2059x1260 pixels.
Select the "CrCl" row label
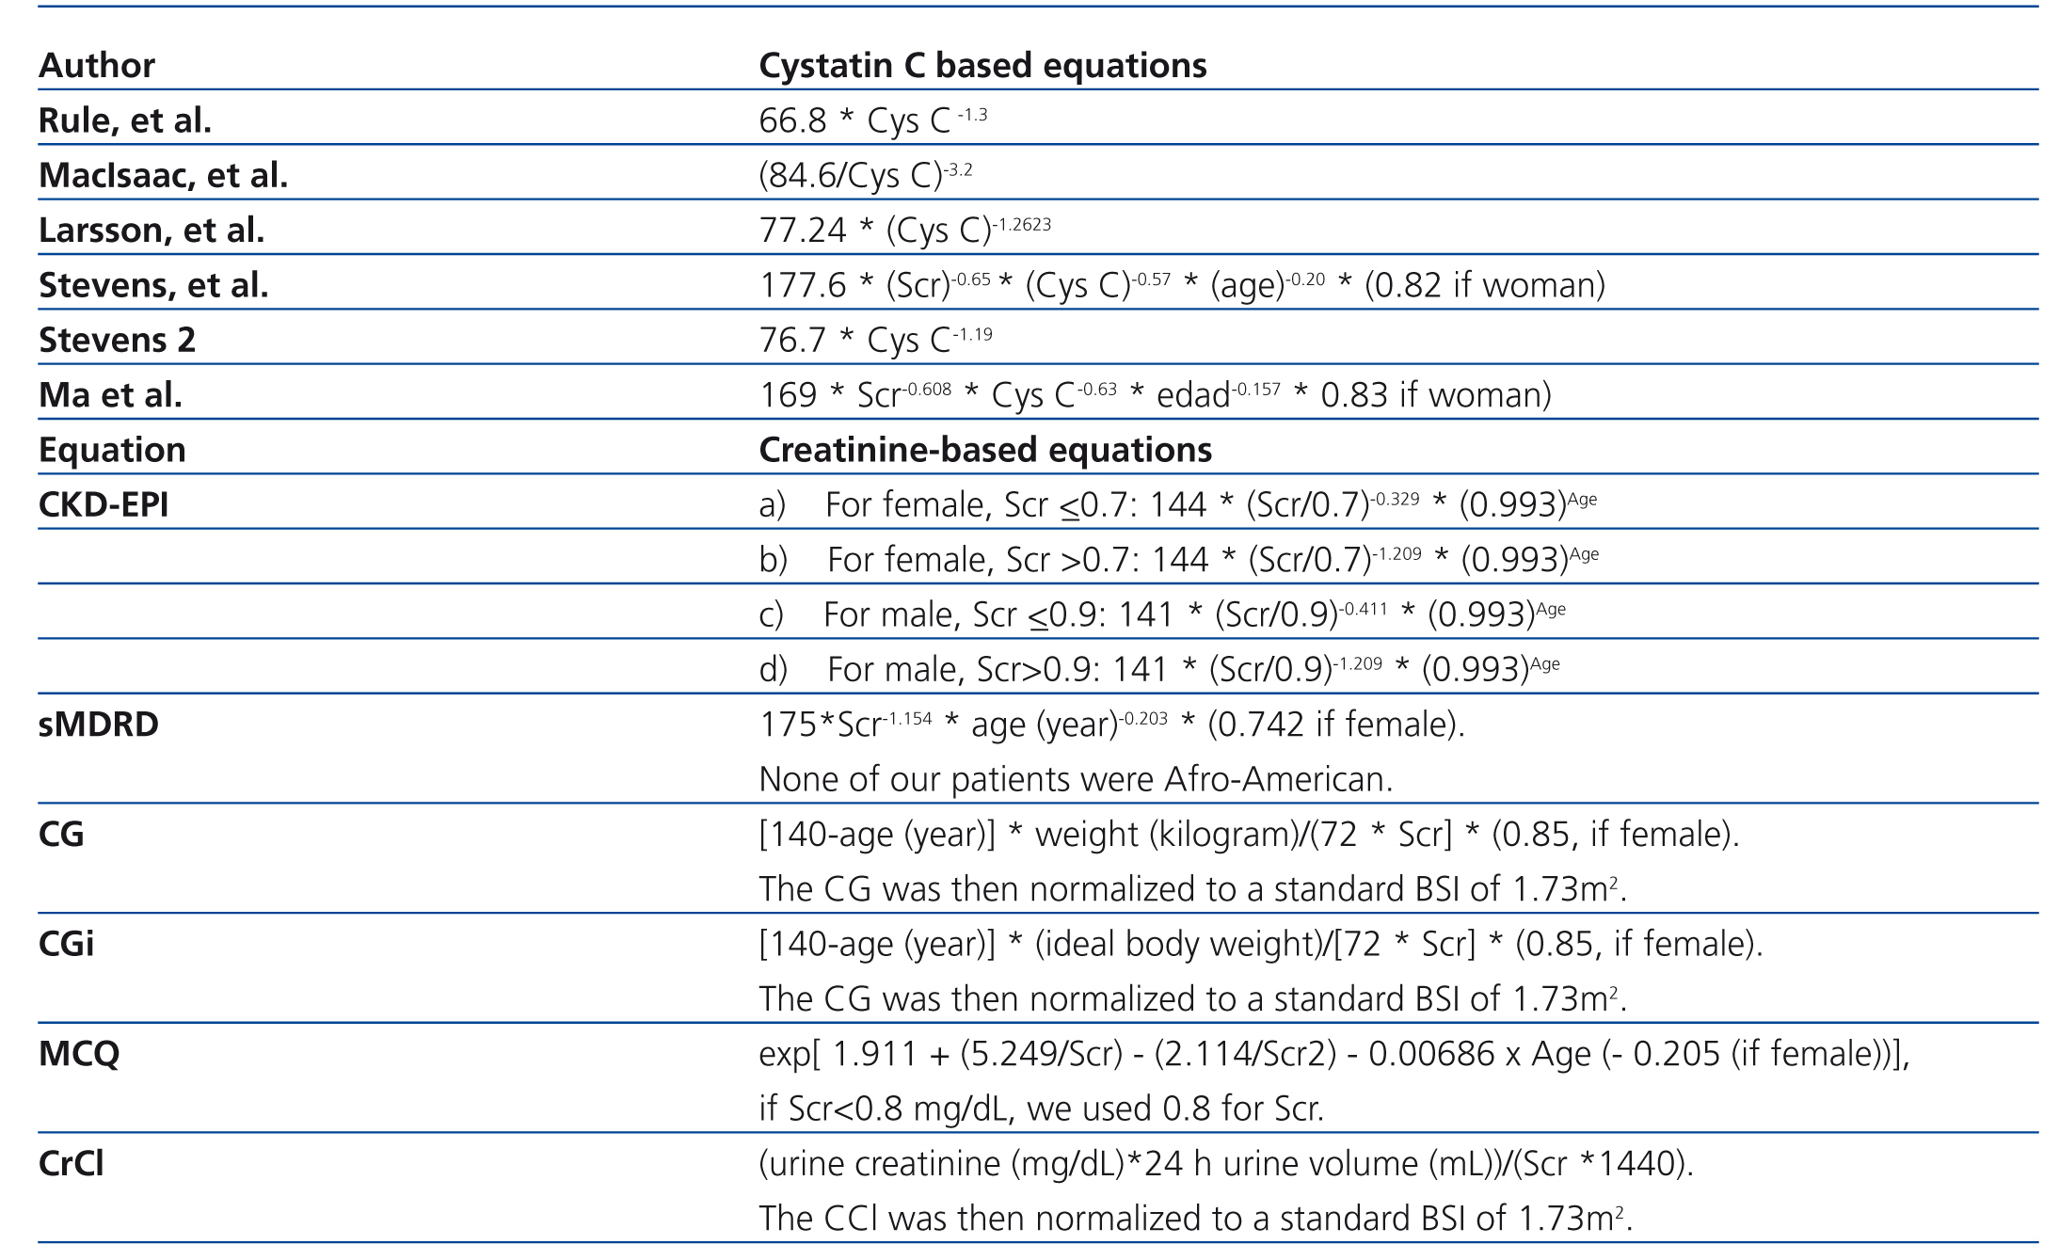(72, 1164)
